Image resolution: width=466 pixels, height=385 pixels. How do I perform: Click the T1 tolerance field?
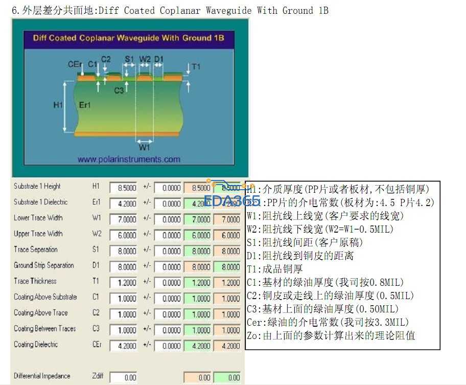168,282
